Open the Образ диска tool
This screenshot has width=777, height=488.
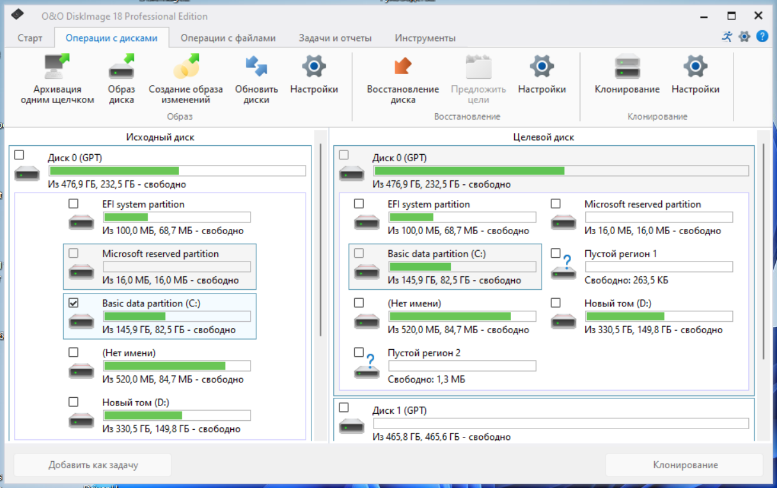pos(121,79)
